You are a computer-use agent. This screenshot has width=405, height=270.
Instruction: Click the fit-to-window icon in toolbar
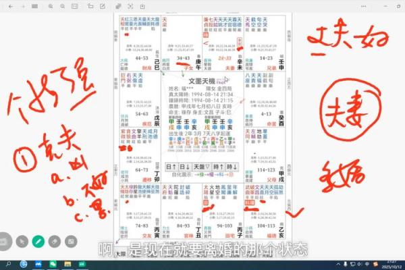[74, 6]
